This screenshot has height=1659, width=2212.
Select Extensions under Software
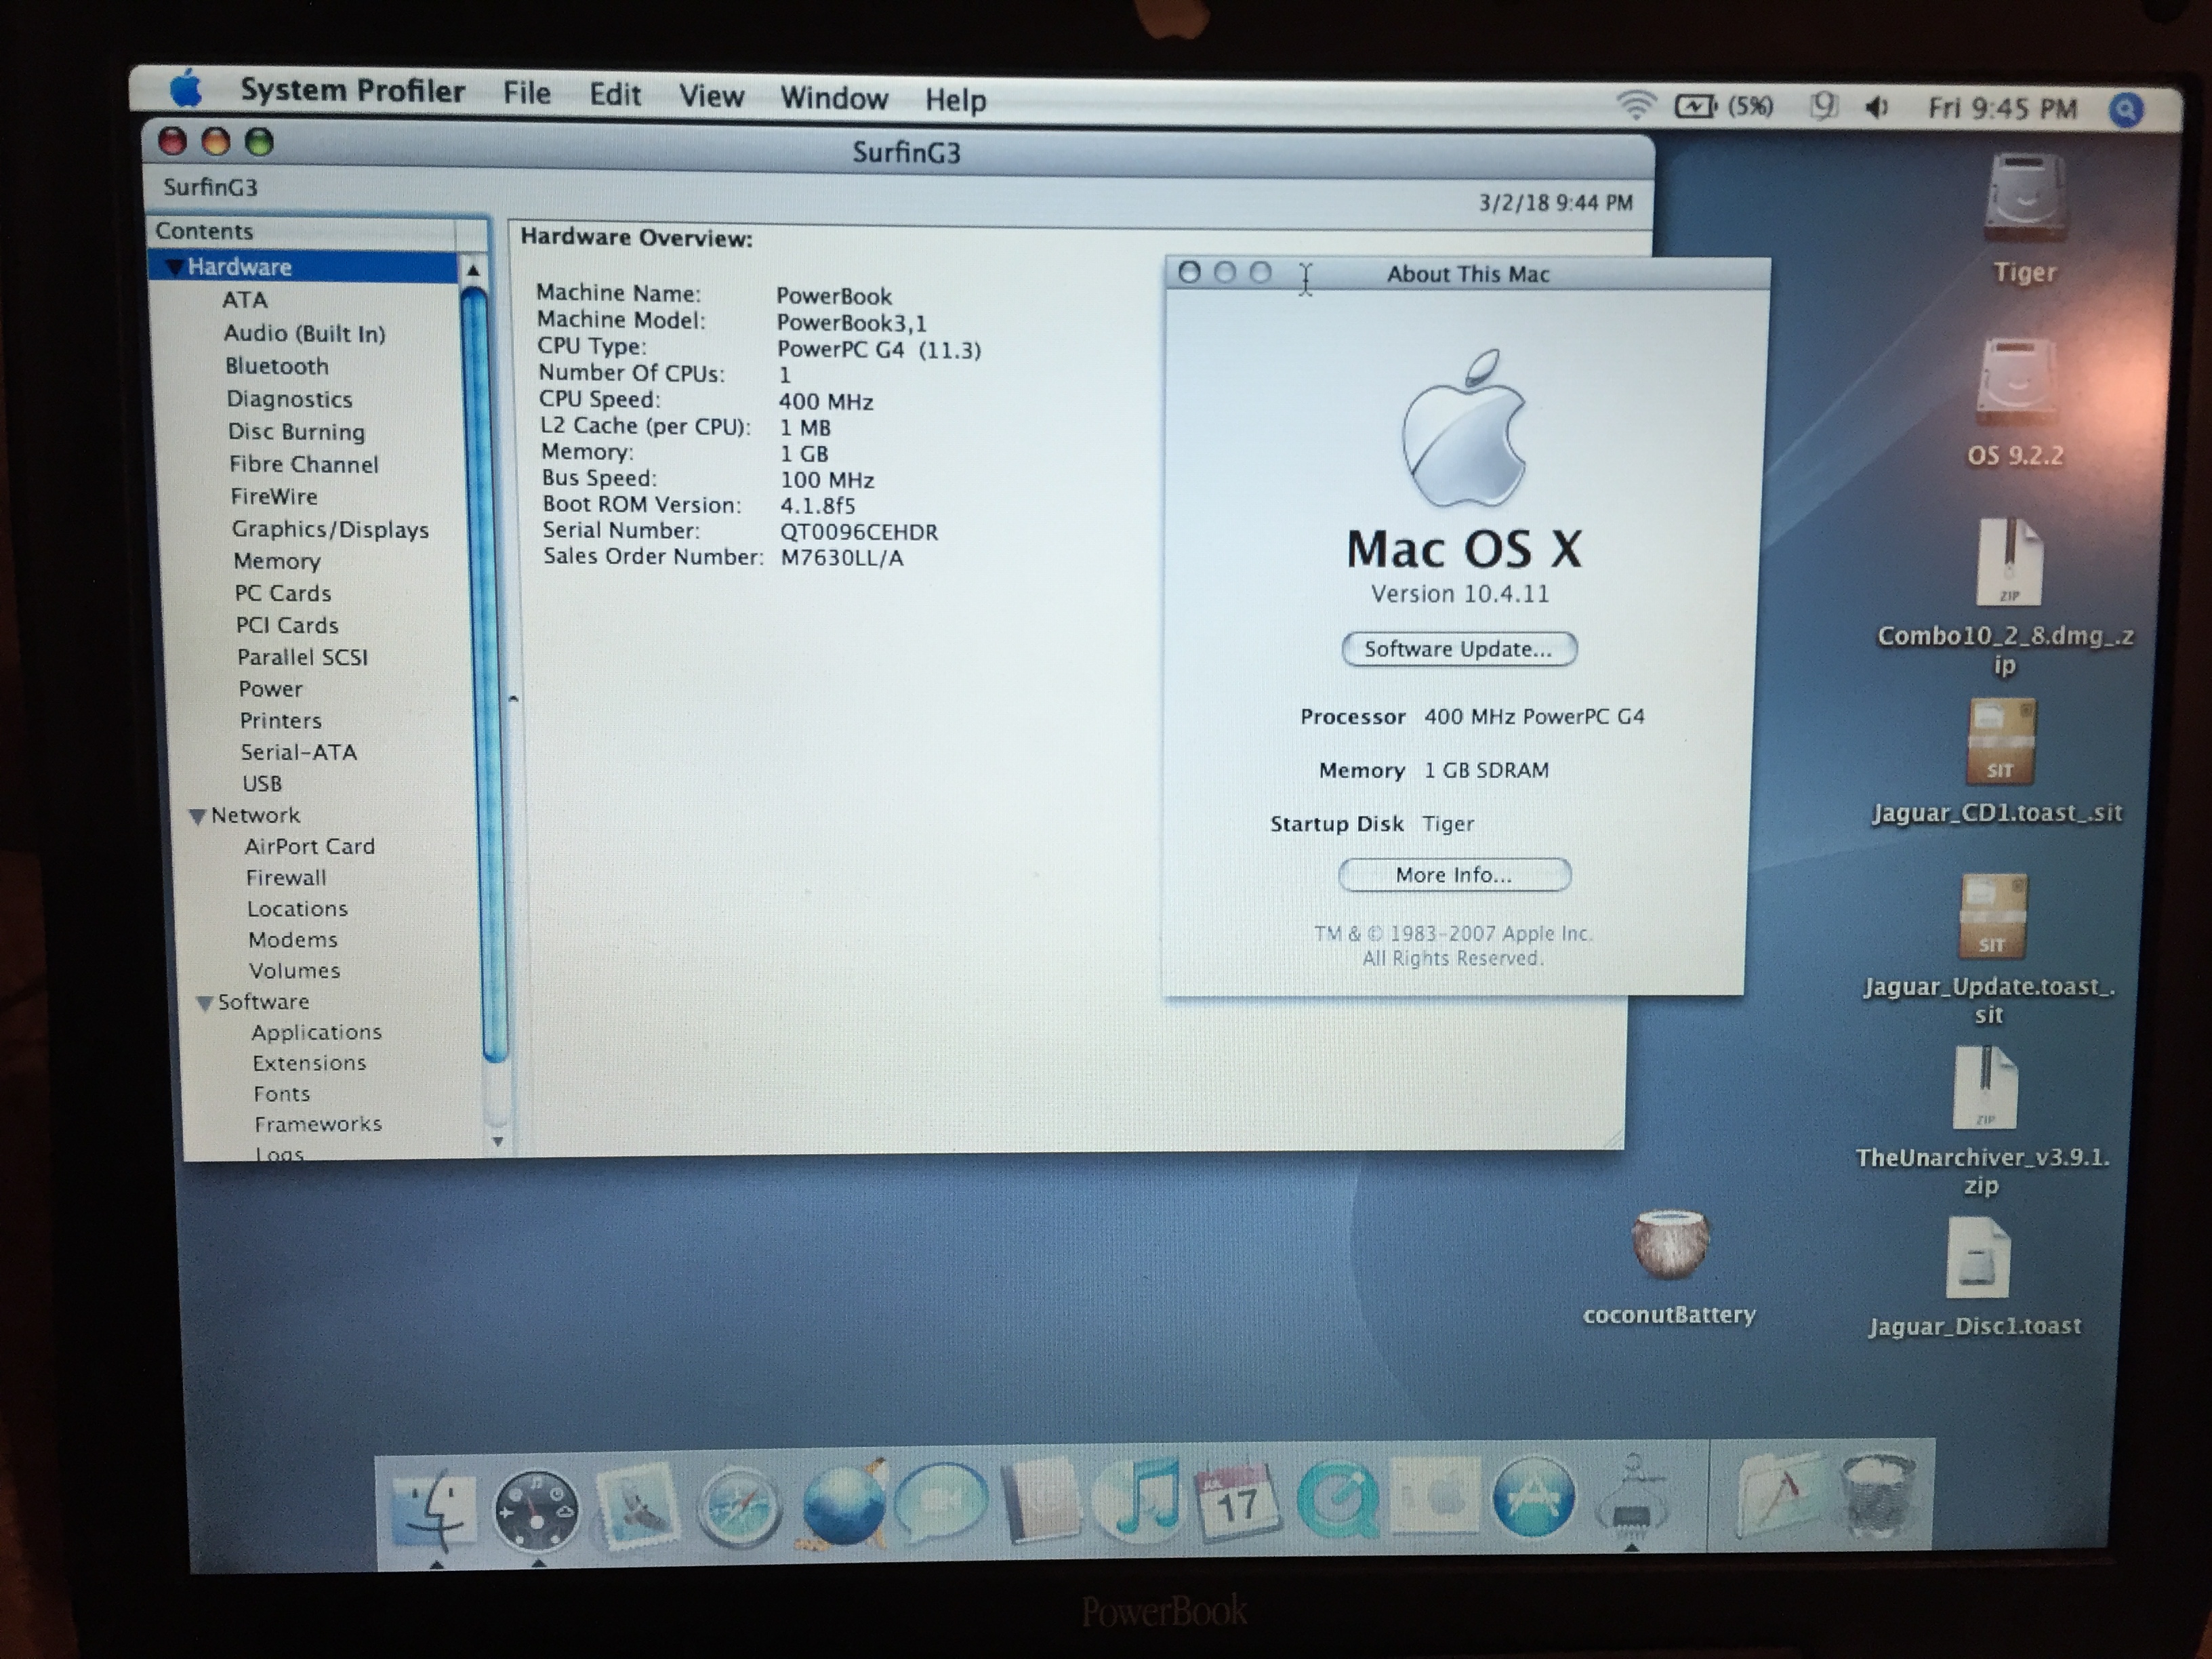point(309,1063)
